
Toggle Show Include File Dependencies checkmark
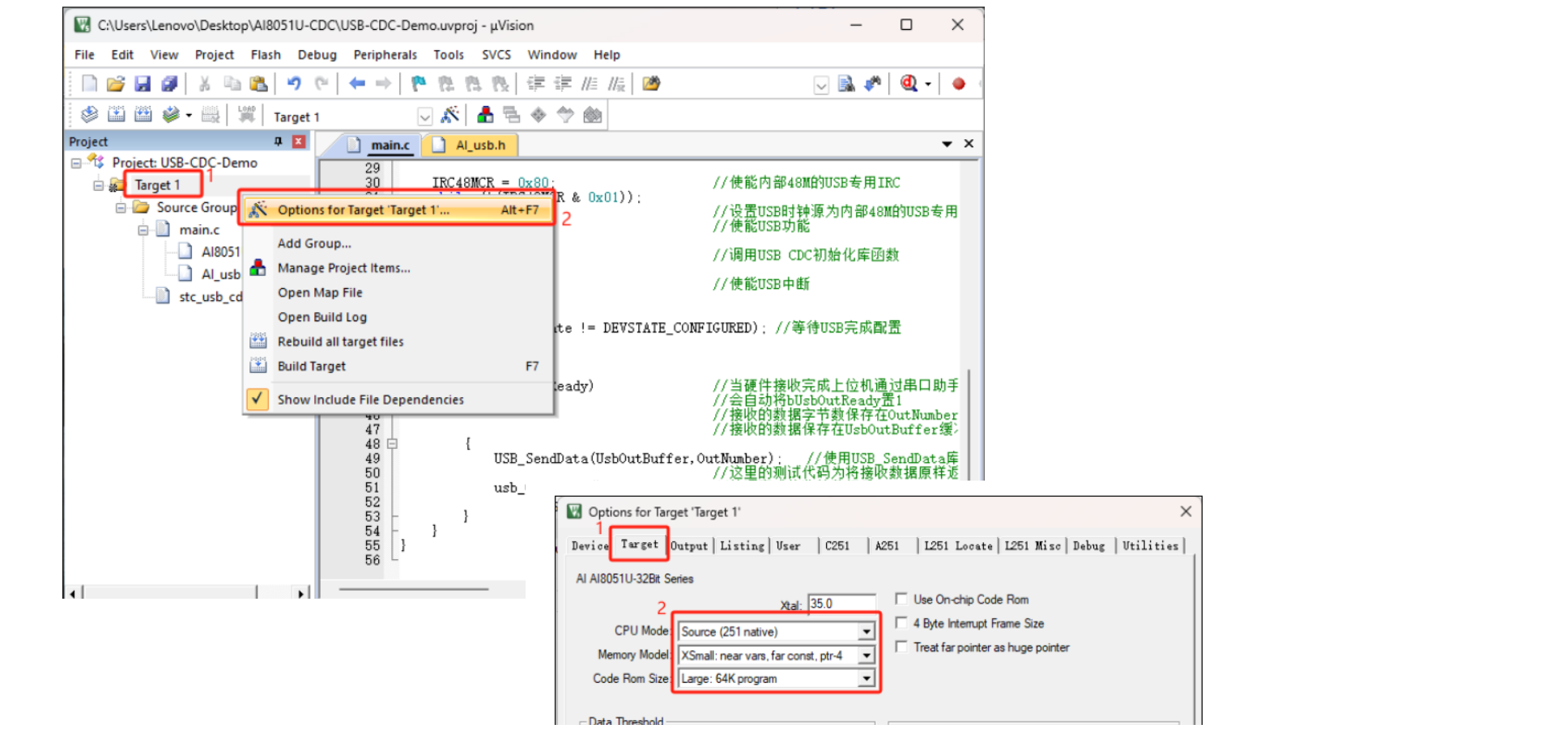click(x=258, y=399)
